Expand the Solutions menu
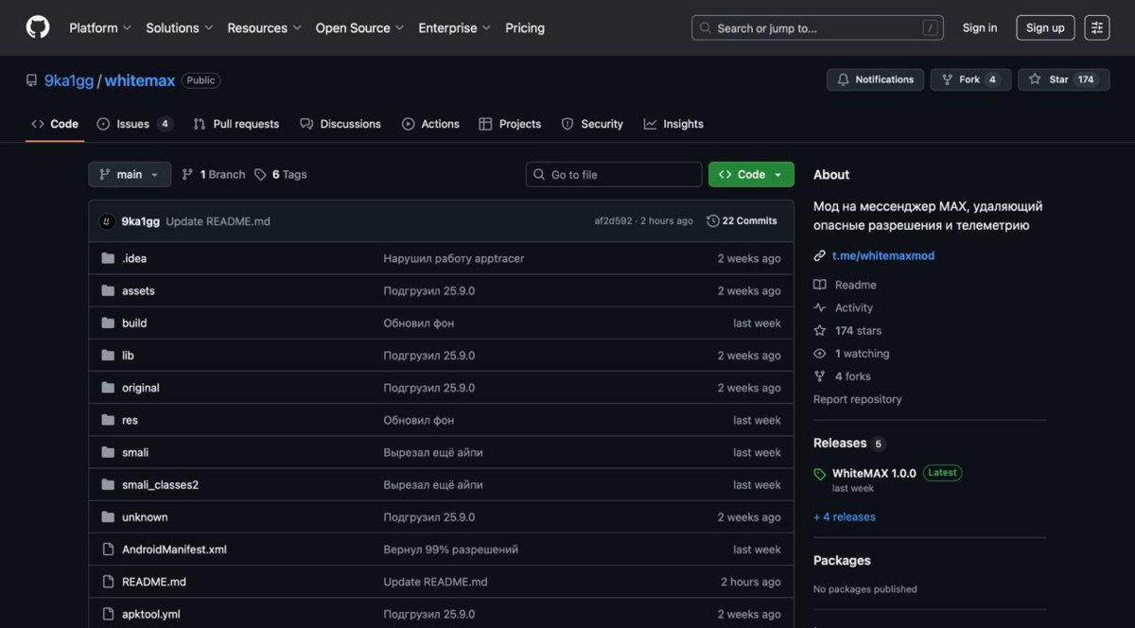Viewport: 1135px width, 628px height. tap(180, 28)
